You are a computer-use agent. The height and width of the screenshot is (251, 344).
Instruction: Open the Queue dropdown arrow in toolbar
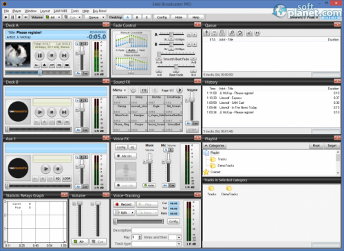[x=103, y=17]
